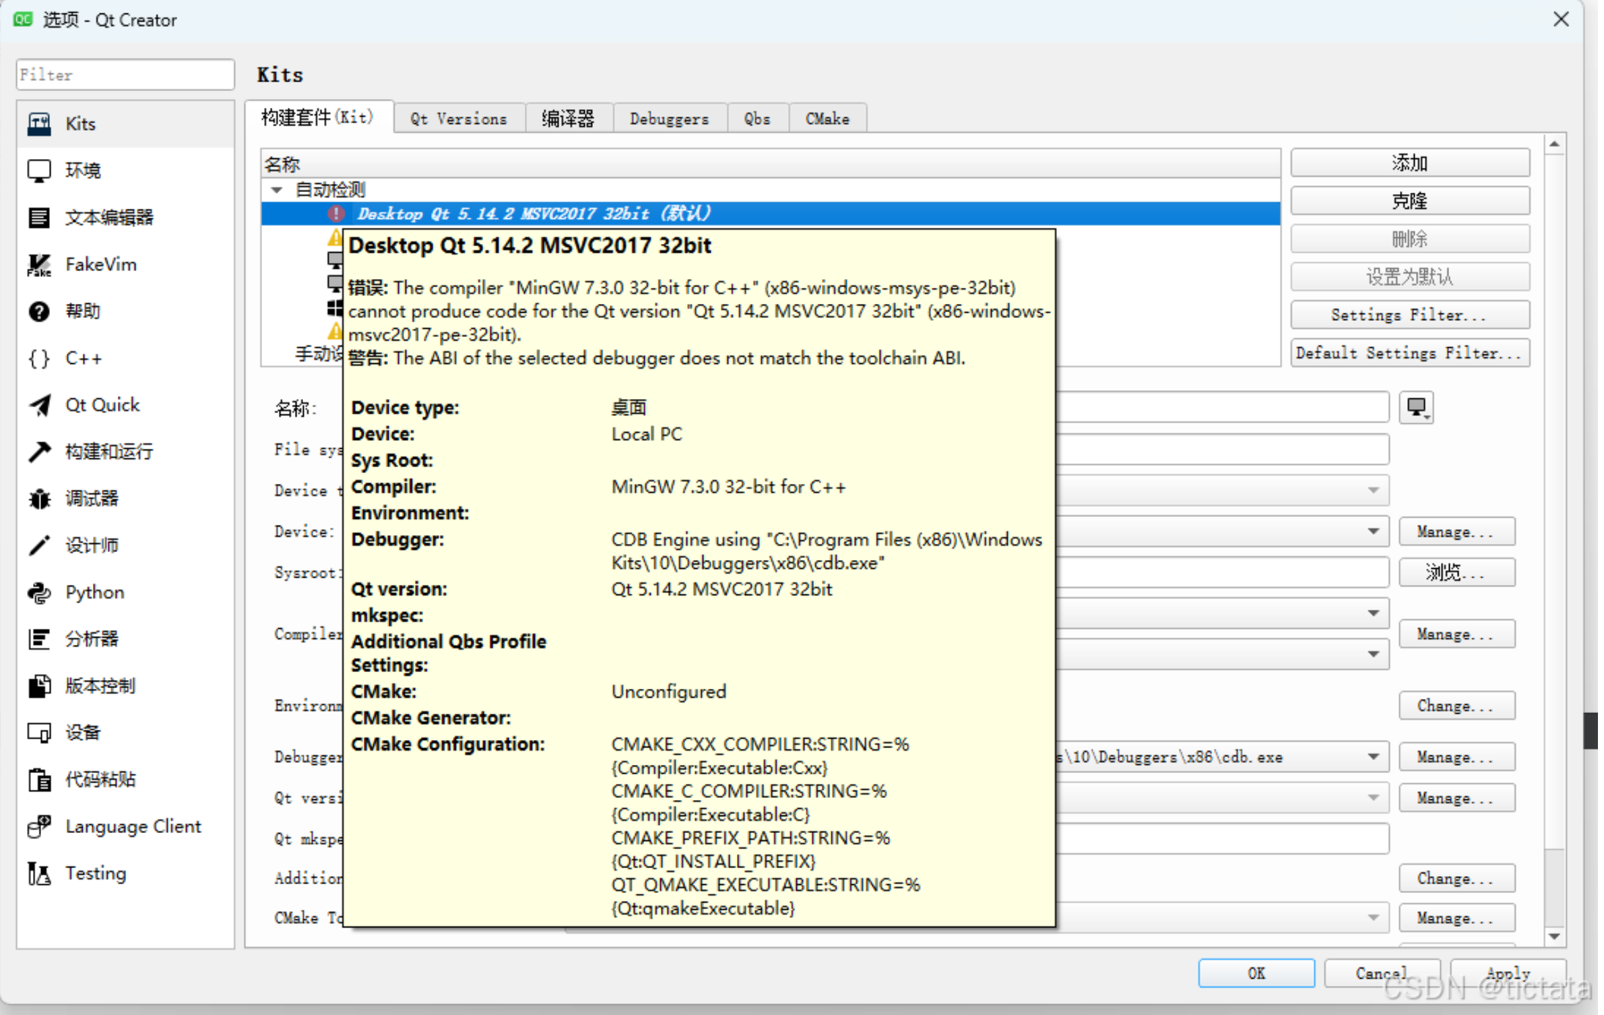Screen dimensions: 1604x1015
Task: Select the Testing settings category
Action: pyautogui.click(x=95, y=873)
